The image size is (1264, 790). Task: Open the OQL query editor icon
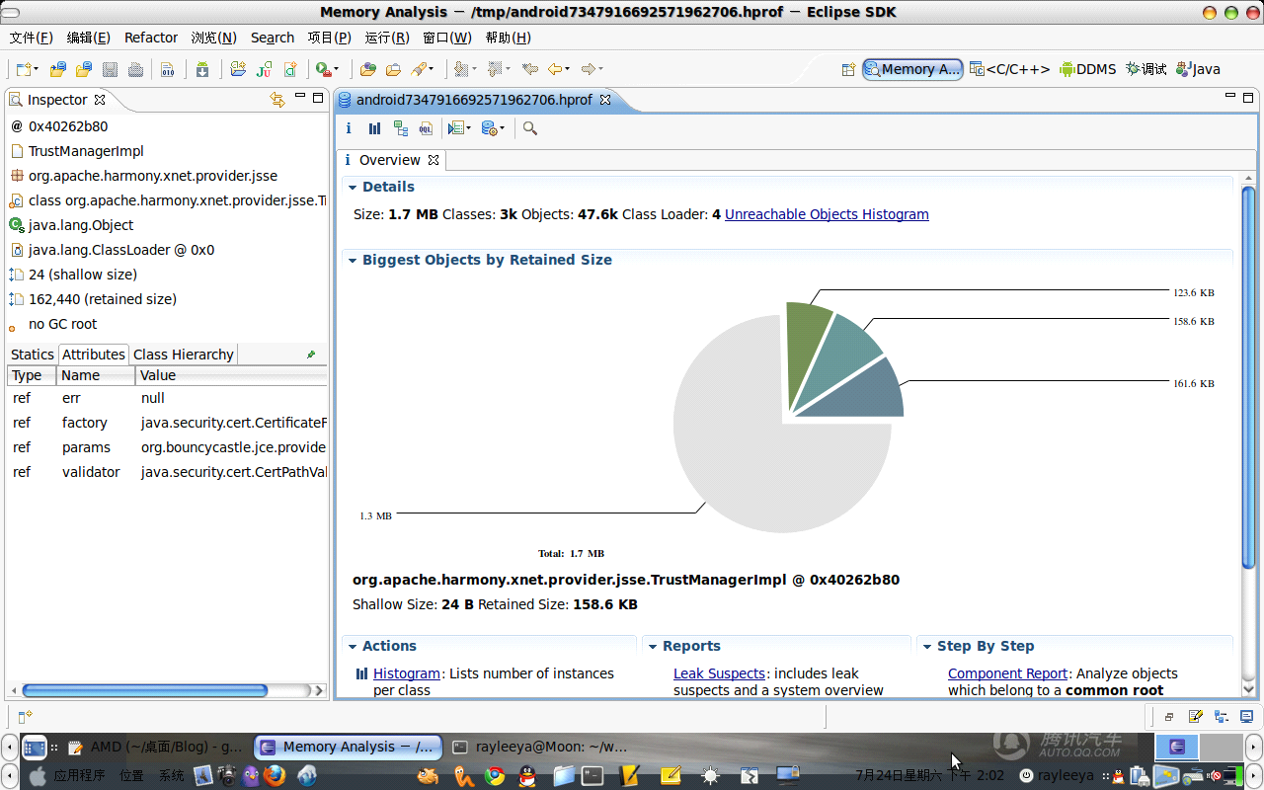point(426,128)
